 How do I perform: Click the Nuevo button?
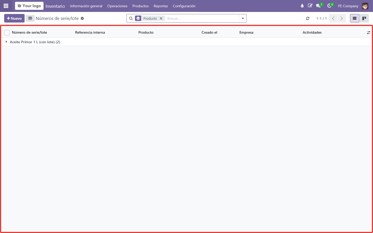click(x=14, y=18)
